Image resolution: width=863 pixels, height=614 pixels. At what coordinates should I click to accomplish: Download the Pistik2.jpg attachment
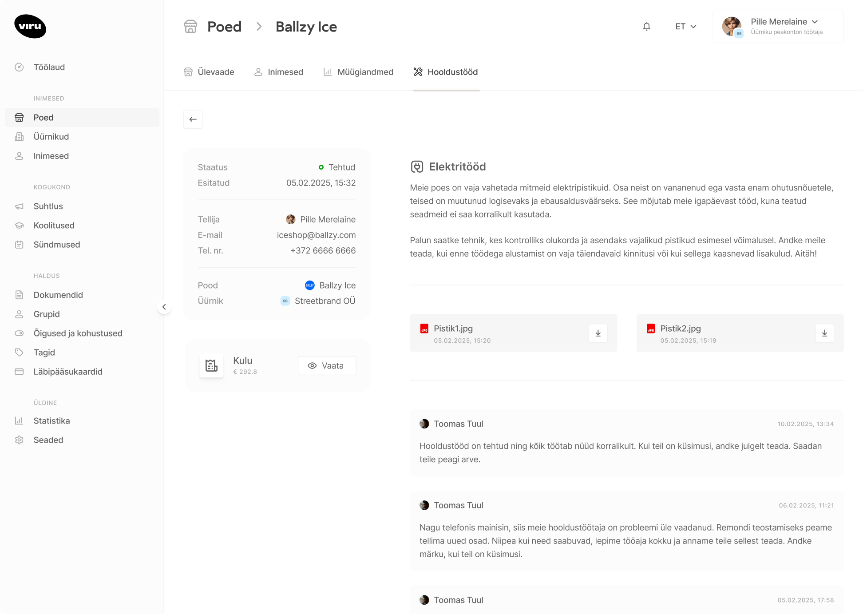coord(824,333)
